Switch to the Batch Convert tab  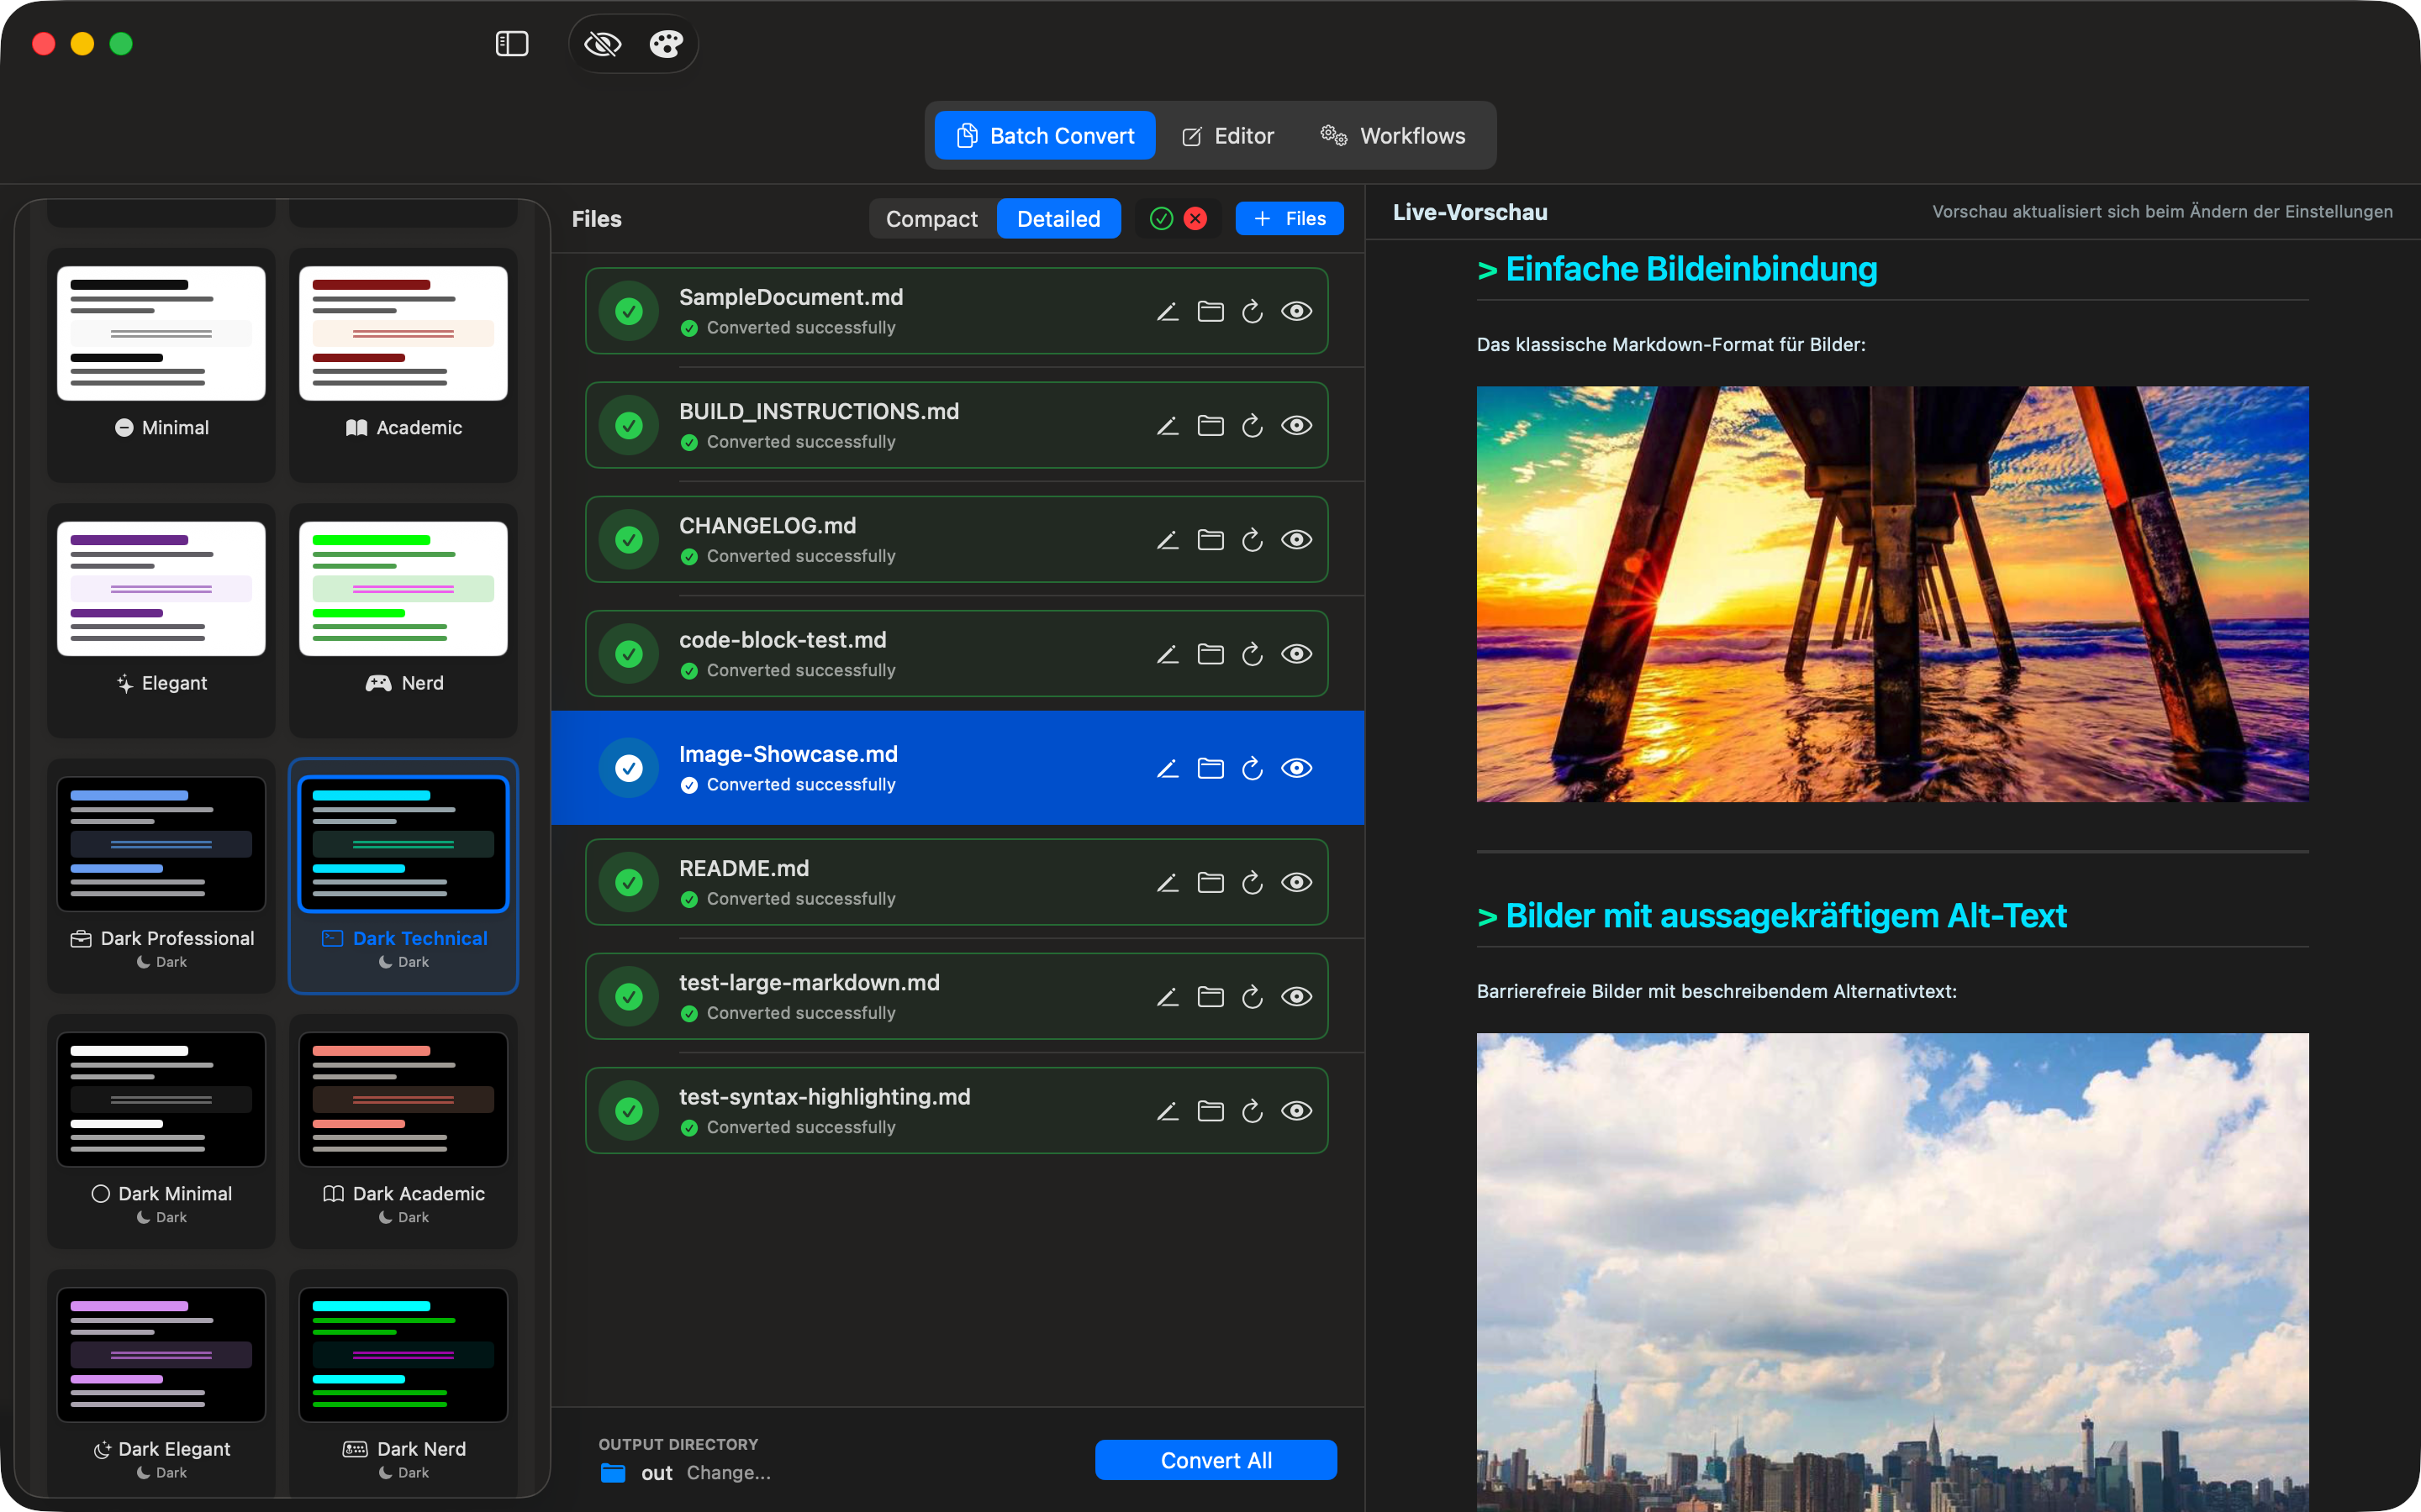1044,135
